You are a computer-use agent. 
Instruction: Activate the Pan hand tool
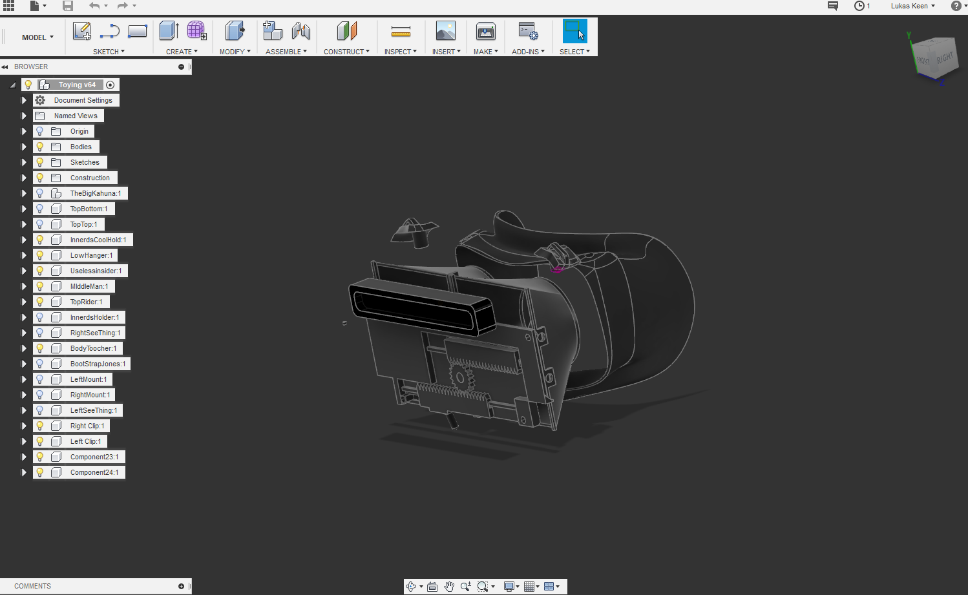[449, 587]
